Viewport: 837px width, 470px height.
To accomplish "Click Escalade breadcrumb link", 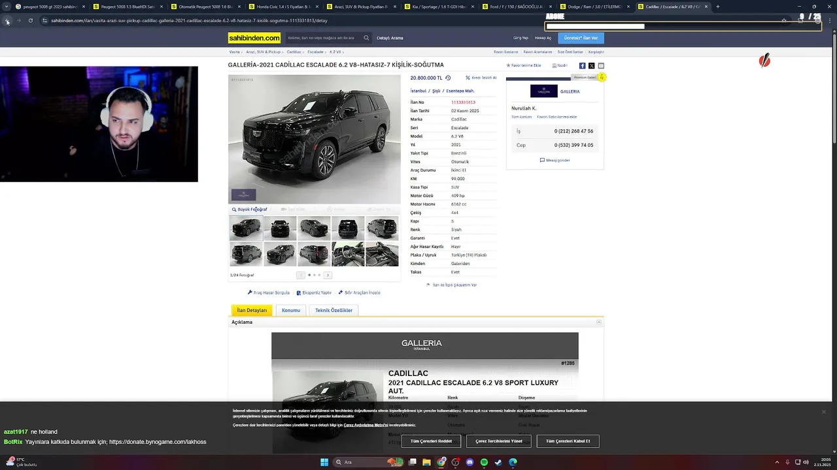I will point(315,52).
